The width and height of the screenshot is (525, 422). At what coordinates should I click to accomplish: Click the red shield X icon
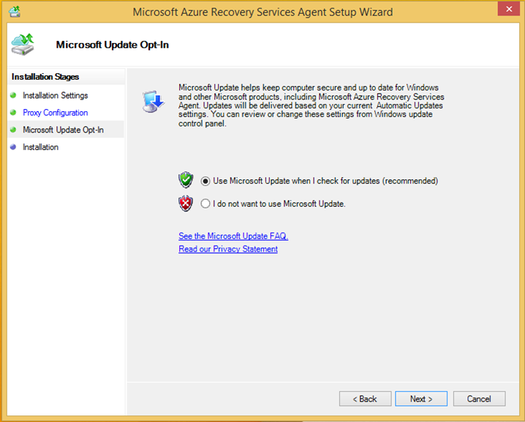pos(186,203)
